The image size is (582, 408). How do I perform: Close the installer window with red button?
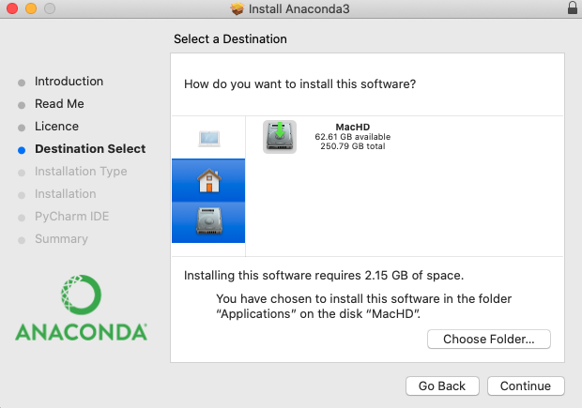(12, 8)
